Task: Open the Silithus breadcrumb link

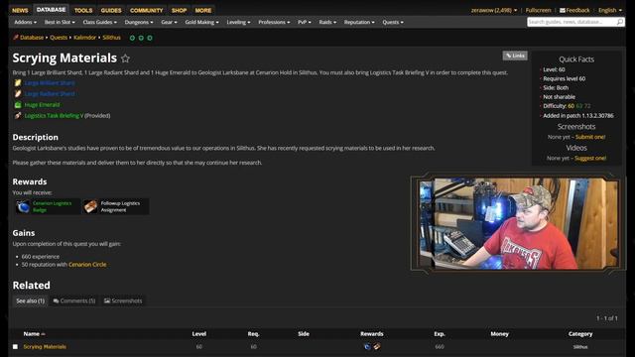Action: [x=111, y=38]
